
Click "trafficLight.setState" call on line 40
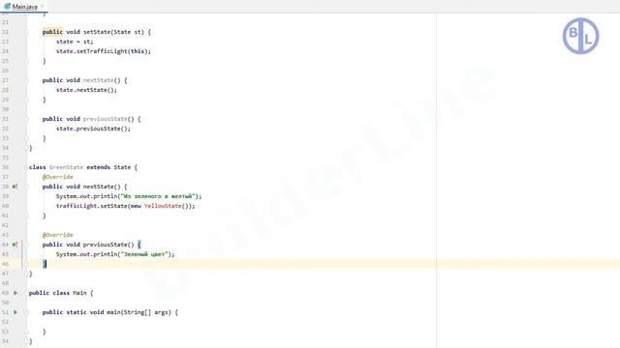(x=91, y=206)
